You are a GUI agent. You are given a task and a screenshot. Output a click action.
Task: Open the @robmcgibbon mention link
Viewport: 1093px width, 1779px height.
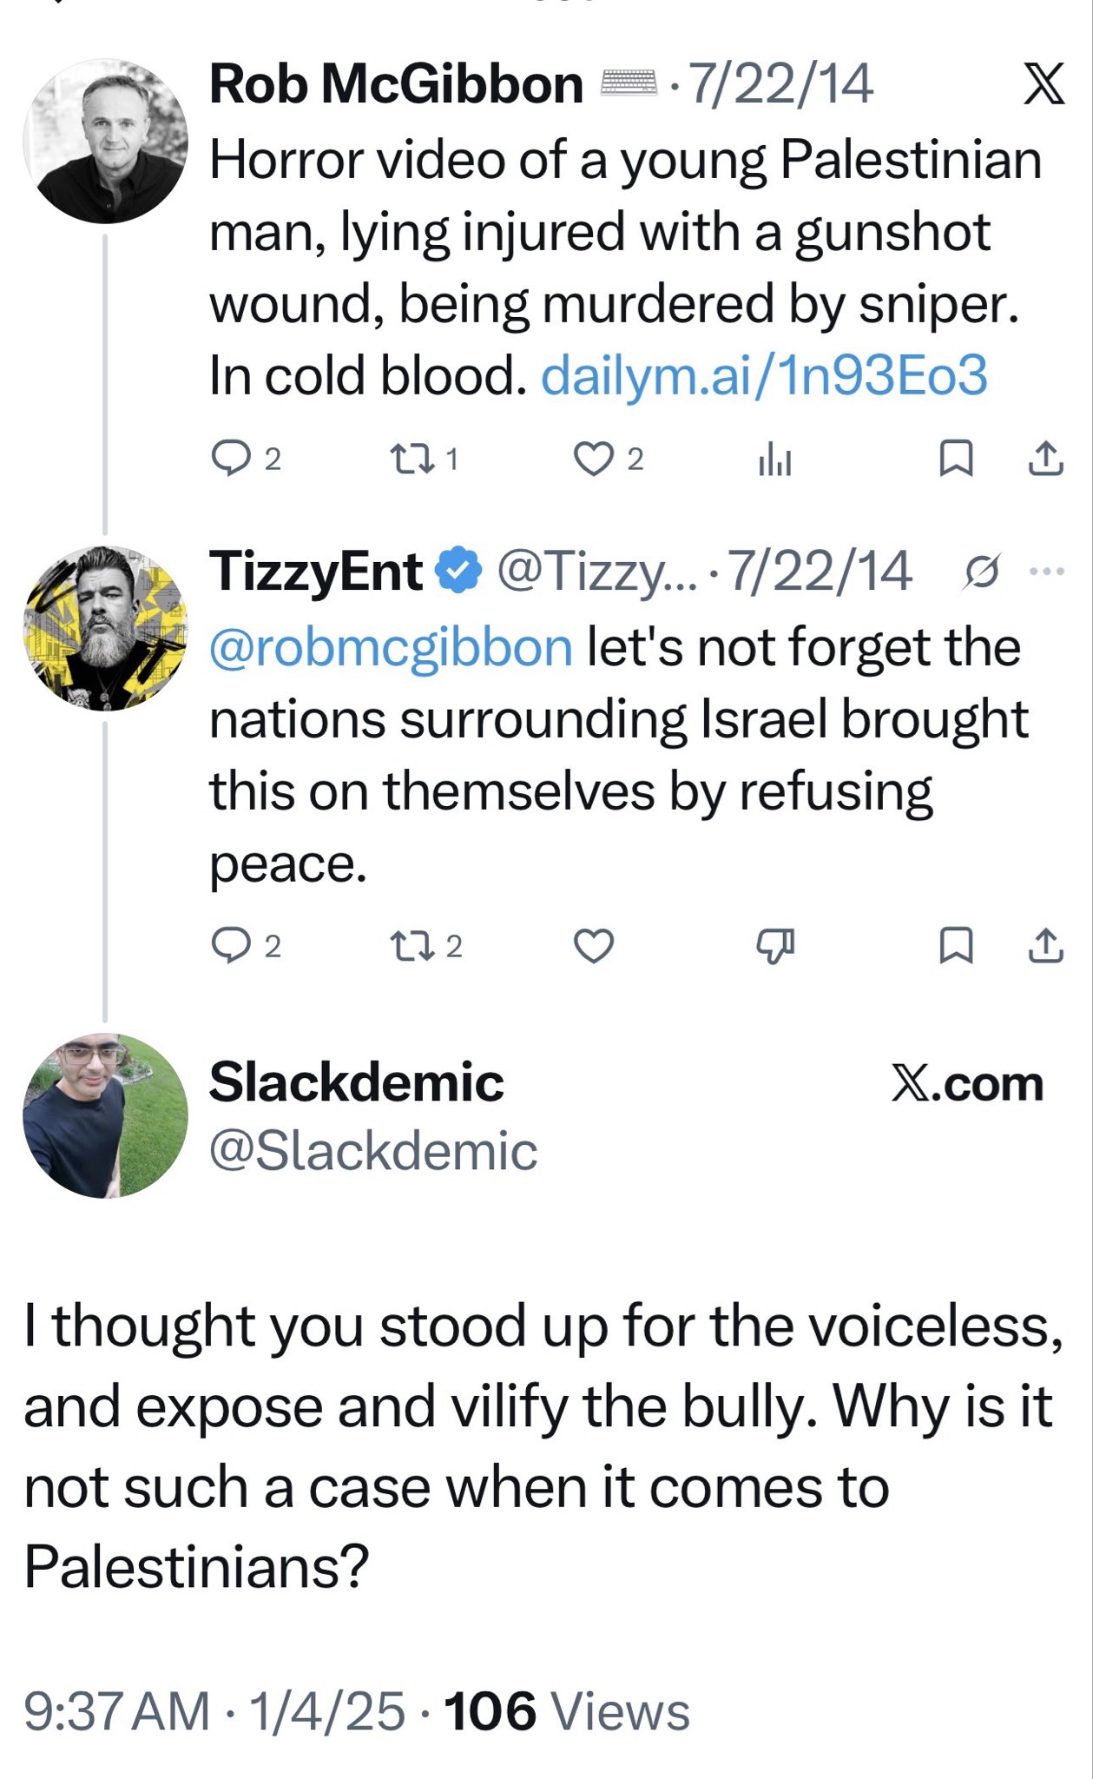coord(391,648)
